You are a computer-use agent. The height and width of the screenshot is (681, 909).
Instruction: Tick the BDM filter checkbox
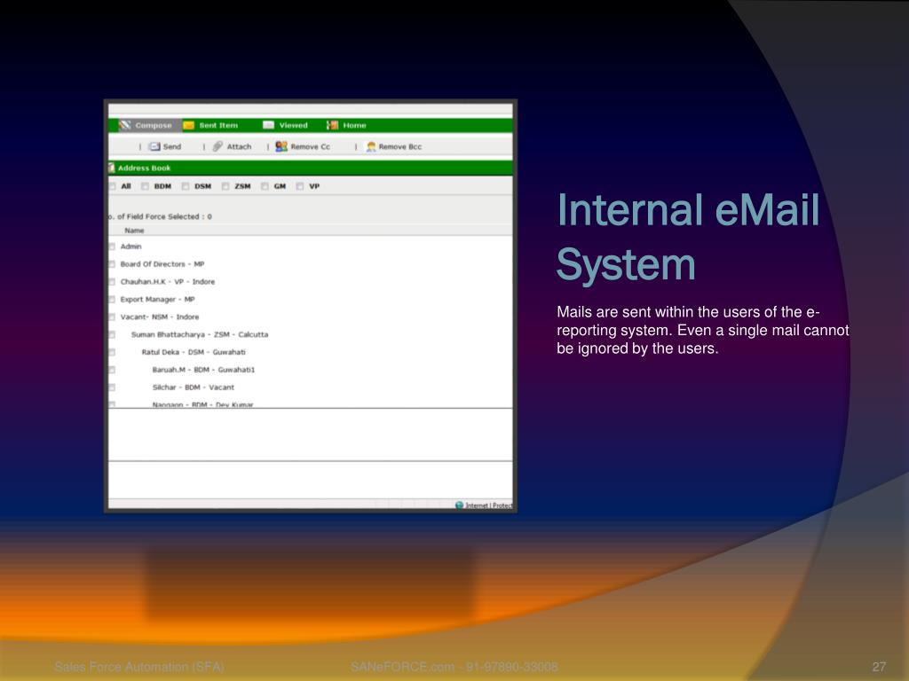145,186
